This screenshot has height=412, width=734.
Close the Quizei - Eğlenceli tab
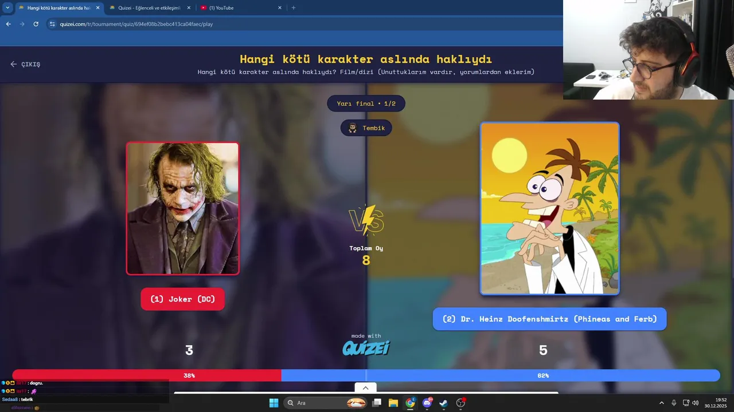(x=189, y=8)
